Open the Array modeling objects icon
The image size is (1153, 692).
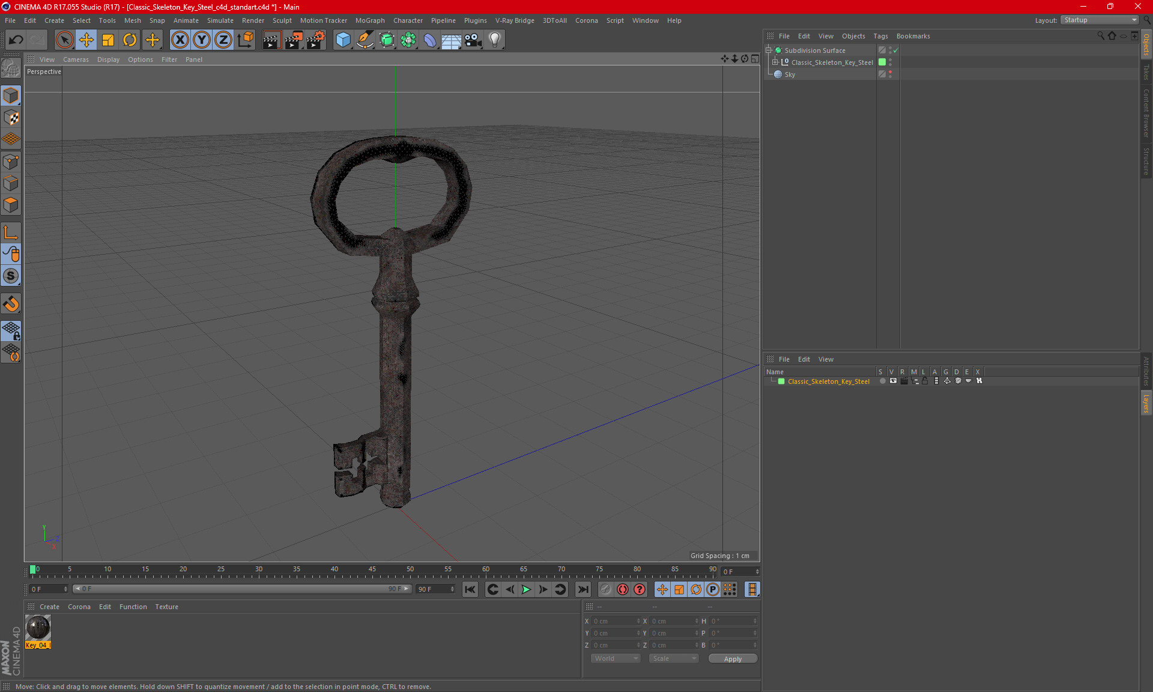coord(408,40)
